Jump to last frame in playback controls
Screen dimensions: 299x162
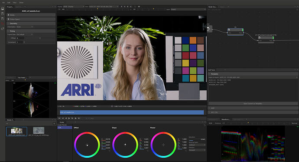point(79,118)
